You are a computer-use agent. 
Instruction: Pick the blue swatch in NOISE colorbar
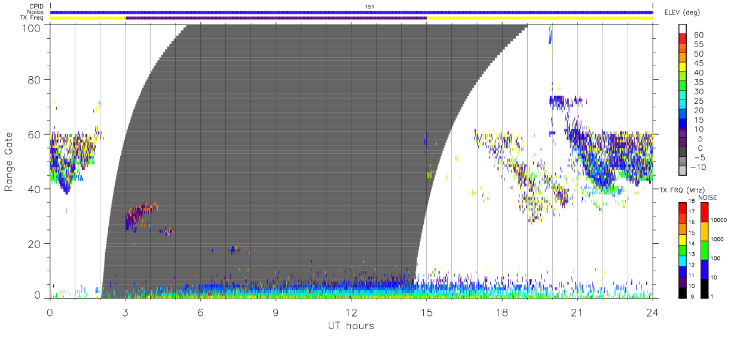(x=705, y=269)
